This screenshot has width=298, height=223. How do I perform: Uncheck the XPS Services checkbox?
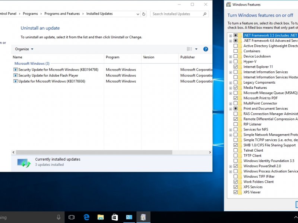(x=235, y=187)
